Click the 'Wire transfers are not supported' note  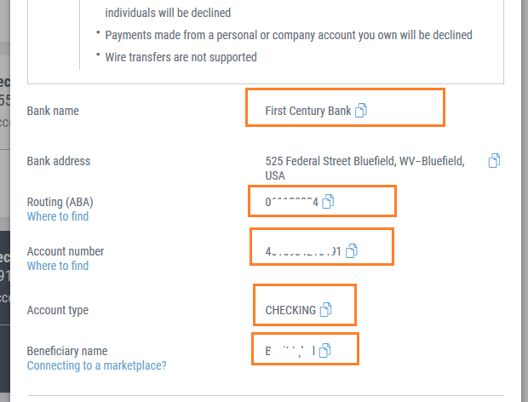(x=181, y=57)
